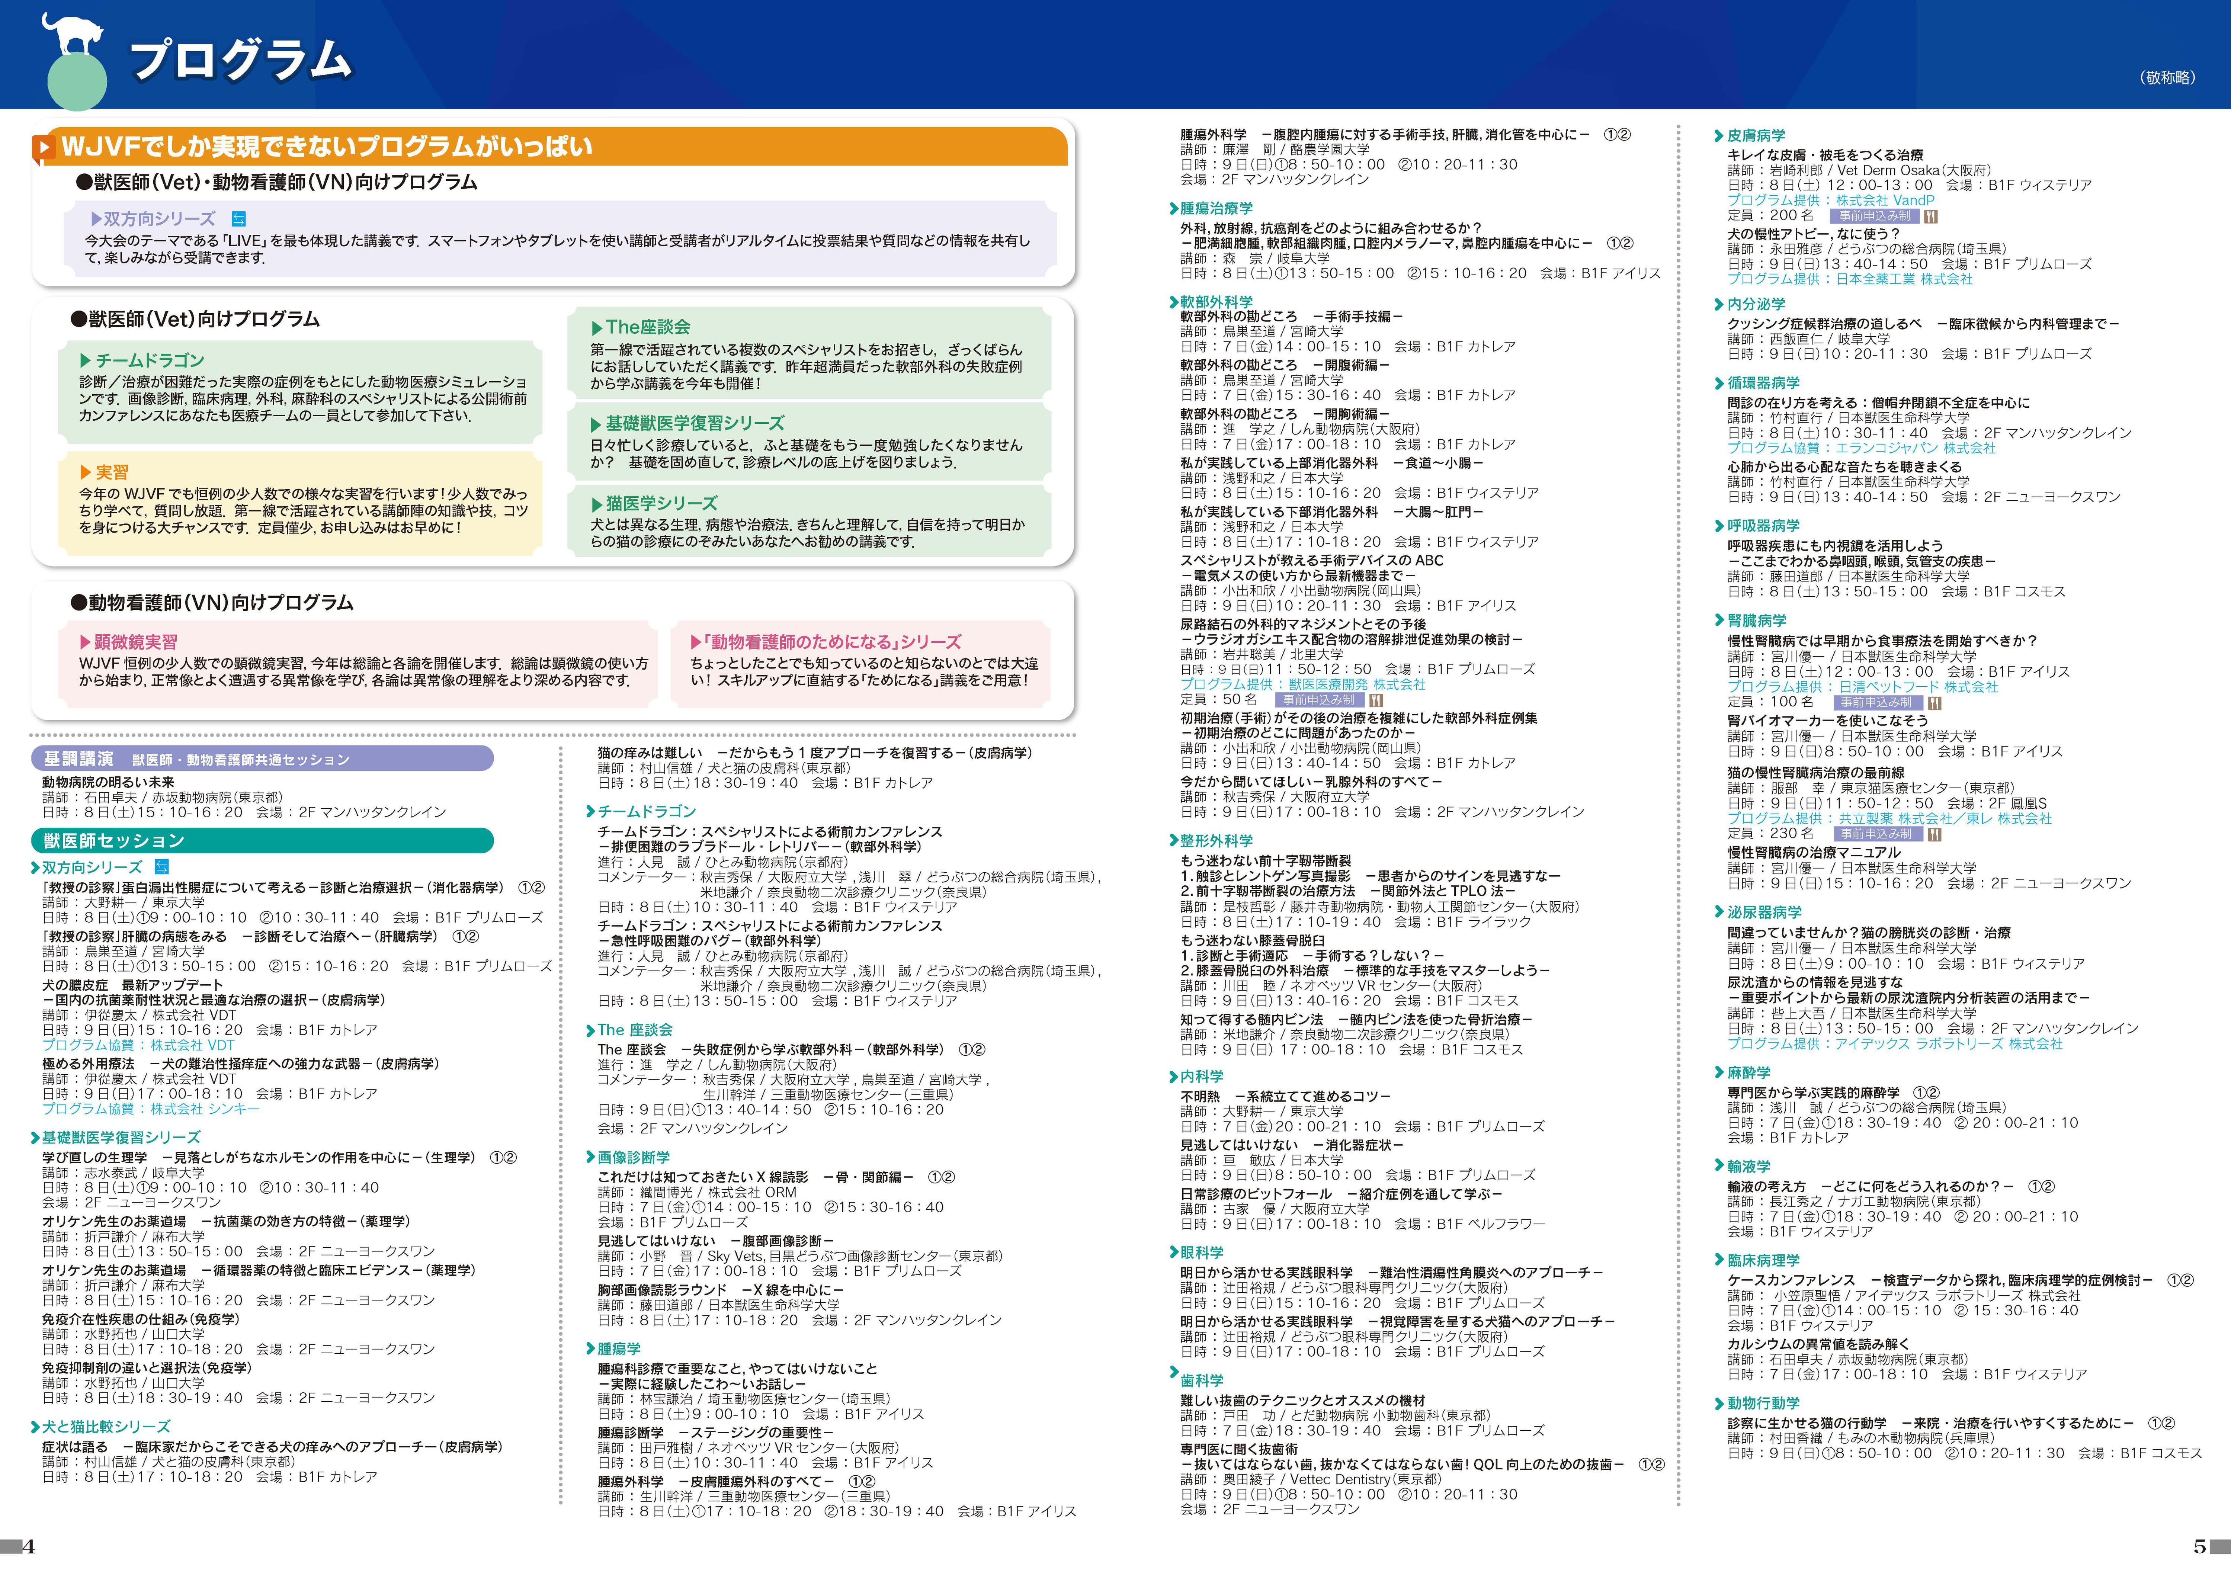Click the 事前申込み制 badge beside 定員：100名
Screen dimensions: 2231x1578
tap(1878, 703)
